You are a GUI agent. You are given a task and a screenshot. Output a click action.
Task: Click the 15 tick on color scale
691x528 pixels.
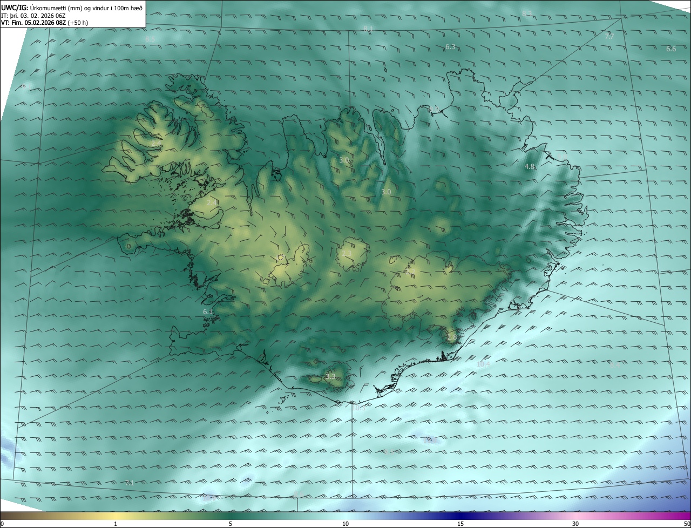pos(460,524)
